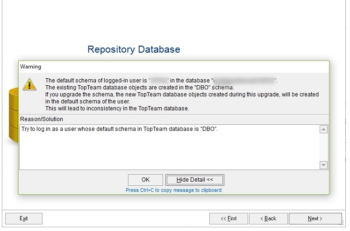350x231 pixels.
Task: Exit the wizard with Exit button
Action: [24, 218]
